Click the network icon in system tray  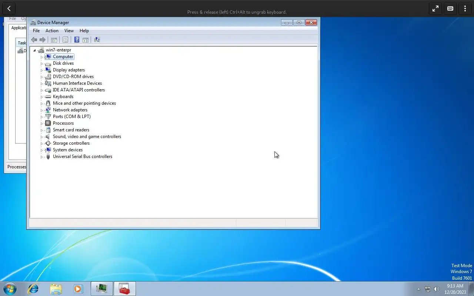(428, 289)
